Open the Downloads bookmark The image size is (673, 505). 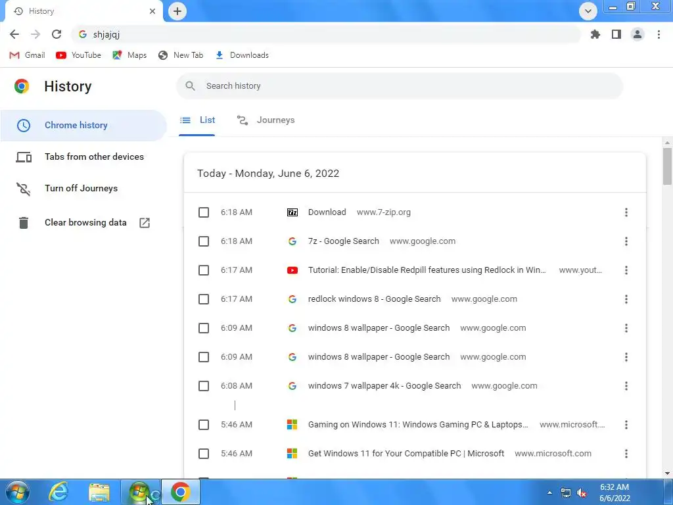click(x=242, y=55)
